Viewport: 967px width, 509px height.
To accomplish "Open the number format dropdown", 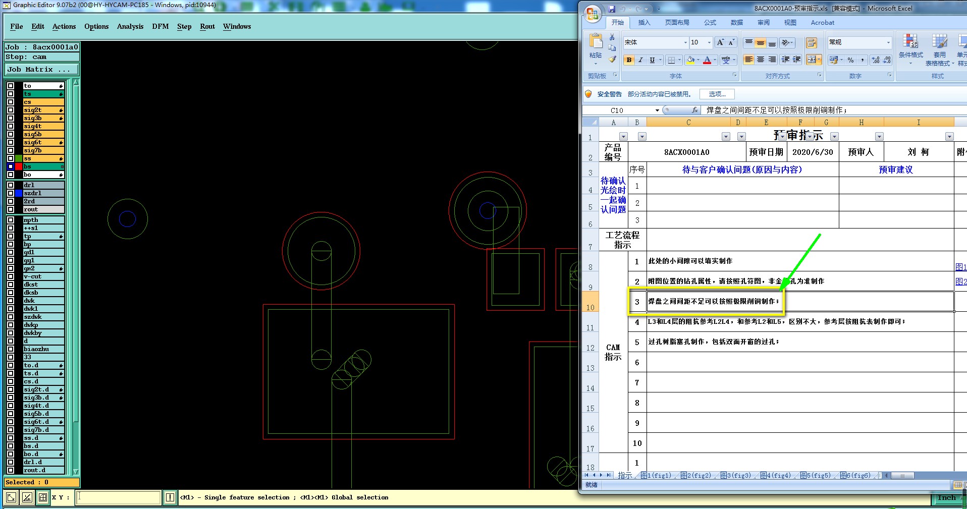I will (x=888, y=42).
